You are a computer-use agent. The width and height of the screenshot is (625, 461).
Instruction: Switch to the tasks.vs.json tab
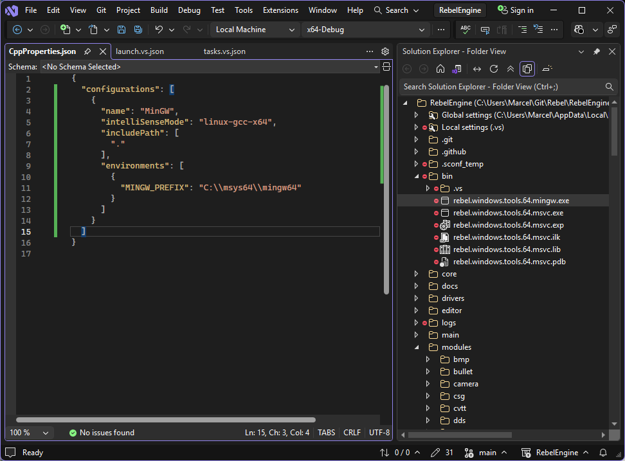pos(224,51)
